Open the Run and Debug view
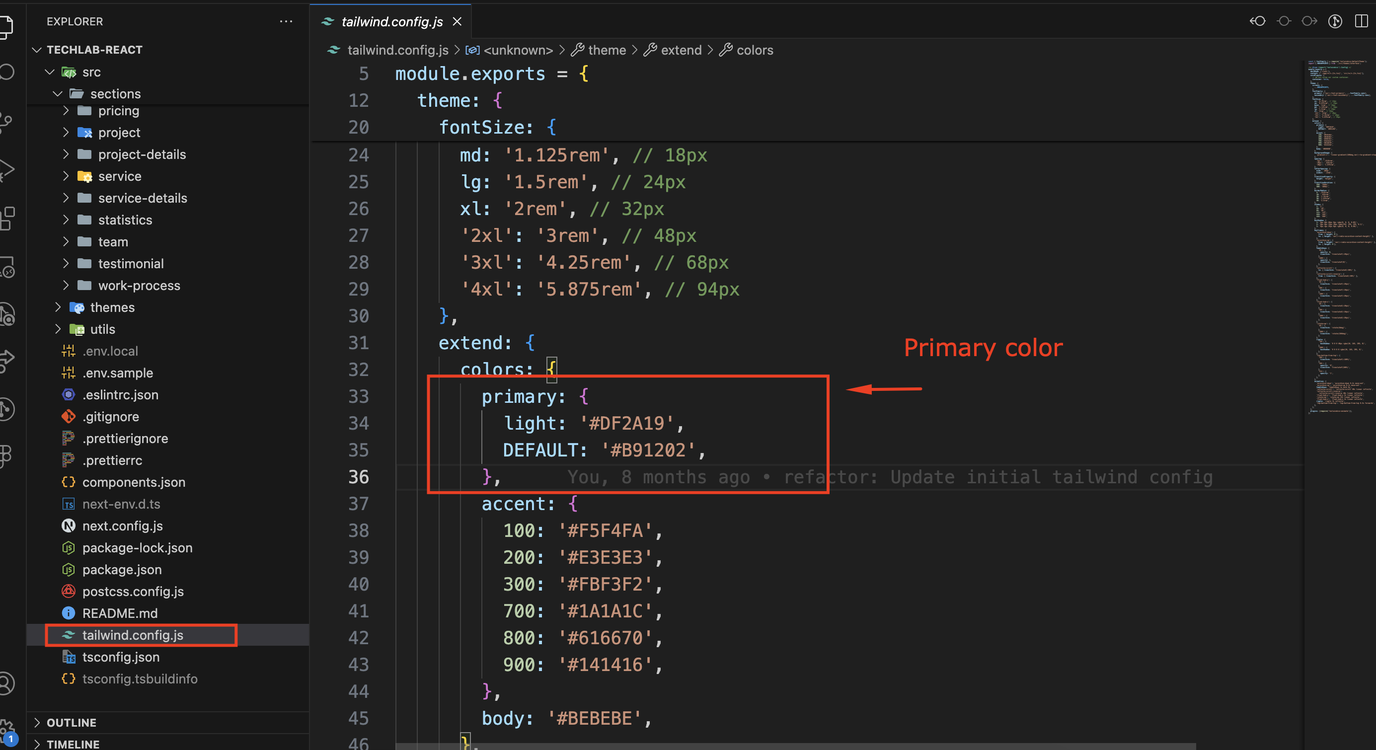Screen dimensions: 1376x750 click(x=6, y=170)
